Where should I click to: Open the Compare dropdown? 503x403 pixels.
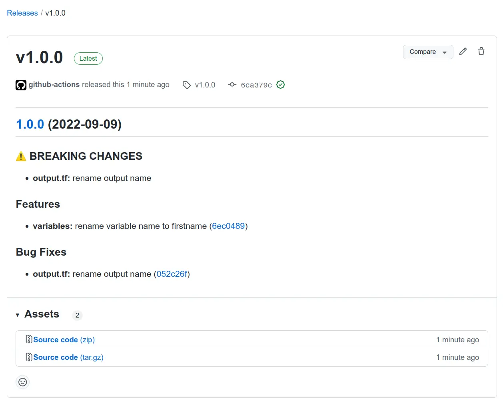pos(423,52)
